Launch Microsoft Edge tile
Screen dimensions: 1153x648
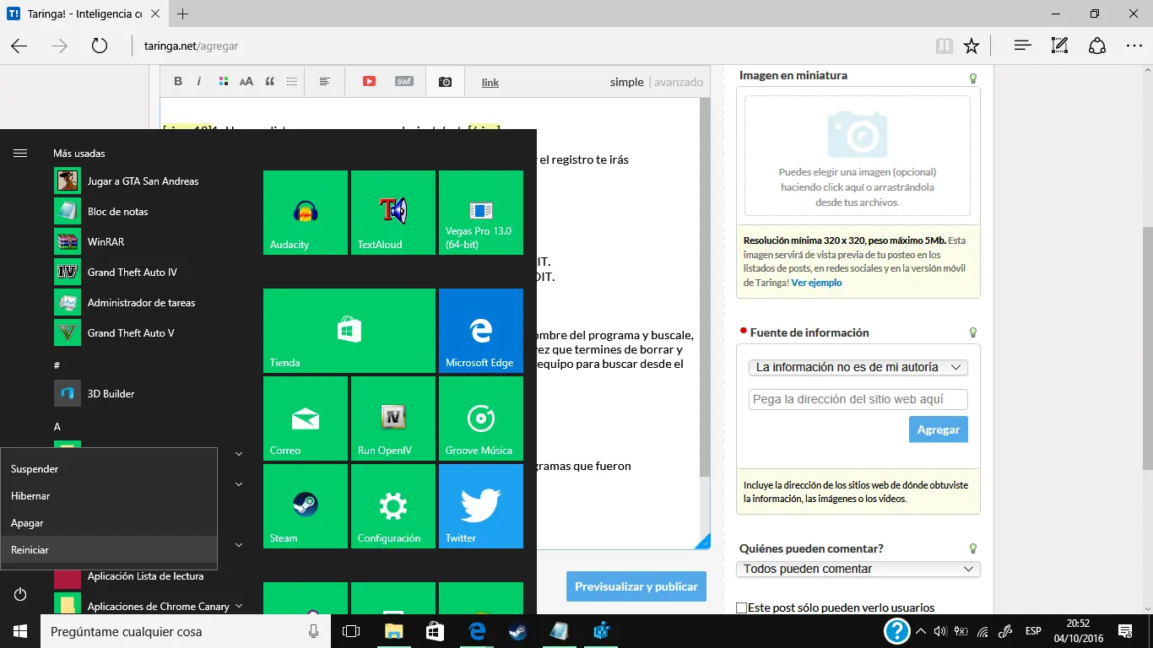click(x=481, y=331)
